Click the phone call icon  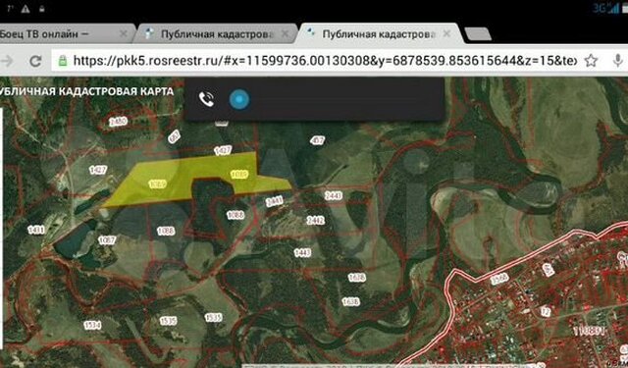(x=207, y=99)
